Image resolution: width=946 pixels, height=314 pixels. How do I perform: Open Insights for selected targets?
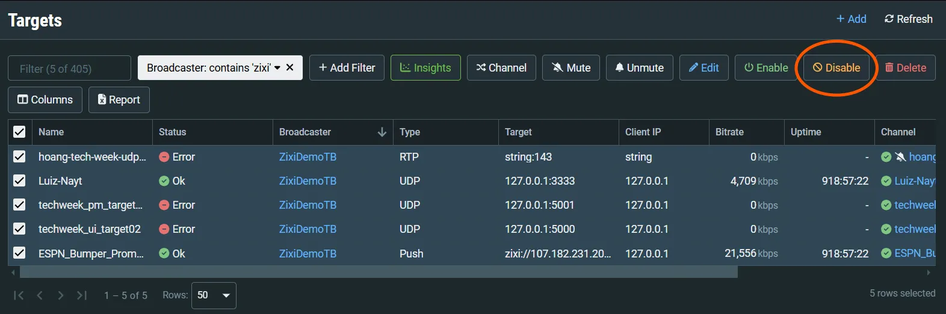pos(425,68)
